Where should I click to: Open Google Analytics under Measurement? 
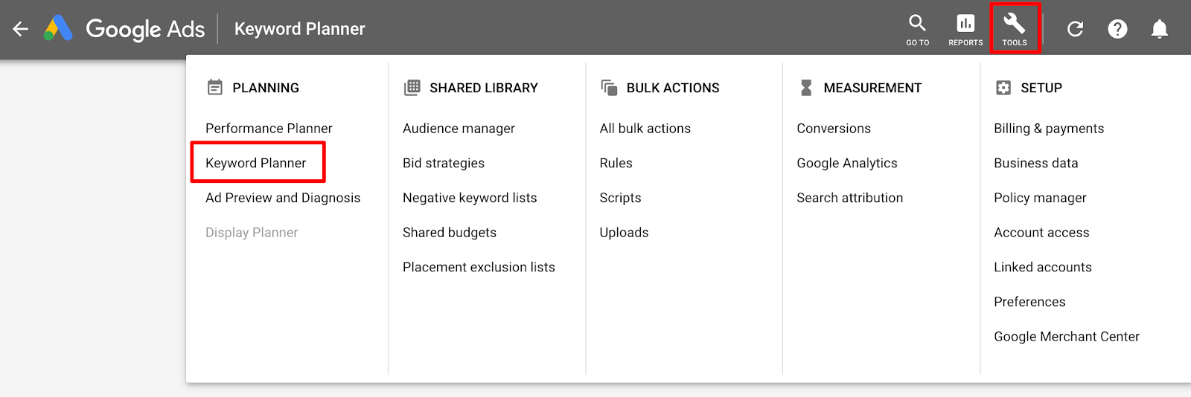[847, 164]
